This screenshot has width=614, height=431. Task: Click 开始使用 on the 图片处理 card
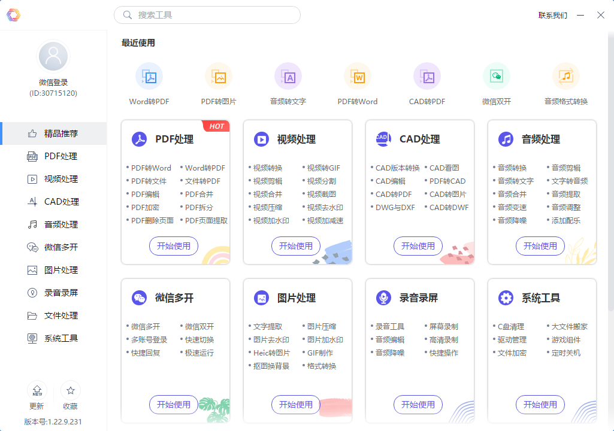point(296,405)
